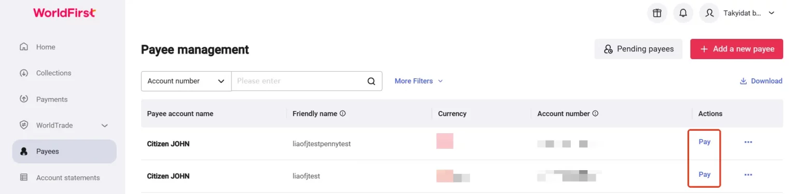Expand More Filters

point(419,81)
